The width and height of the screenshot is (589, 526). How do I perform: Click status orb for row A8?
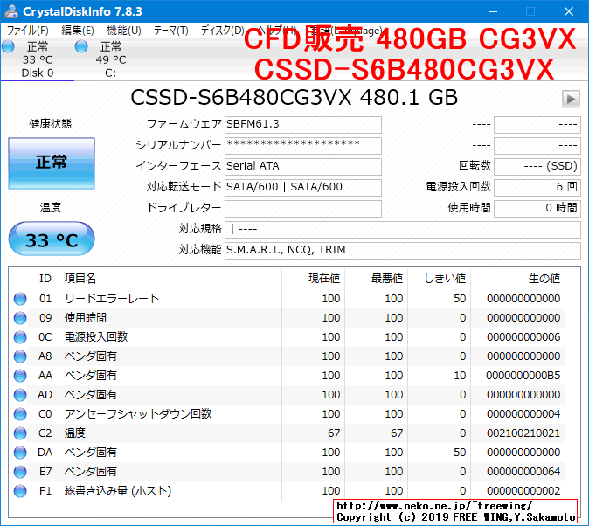click(20, 356)
